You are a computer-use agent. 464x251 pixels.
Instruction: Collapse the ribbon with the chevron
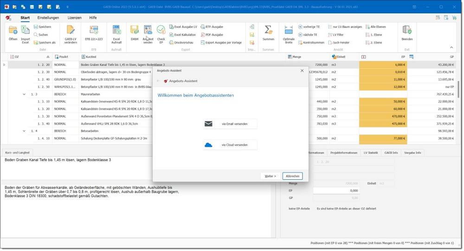point(451,47)
